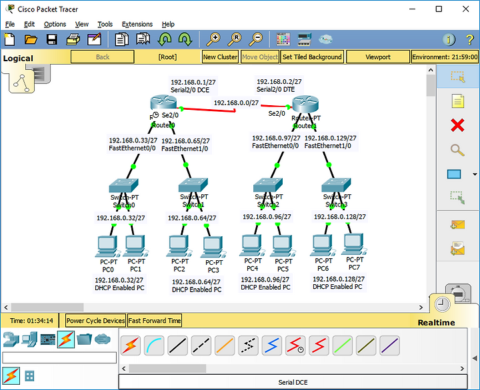The width and height of the screenshot is (480, 390).
Task: Select the Phone cable connection
Action: point(248,345)
